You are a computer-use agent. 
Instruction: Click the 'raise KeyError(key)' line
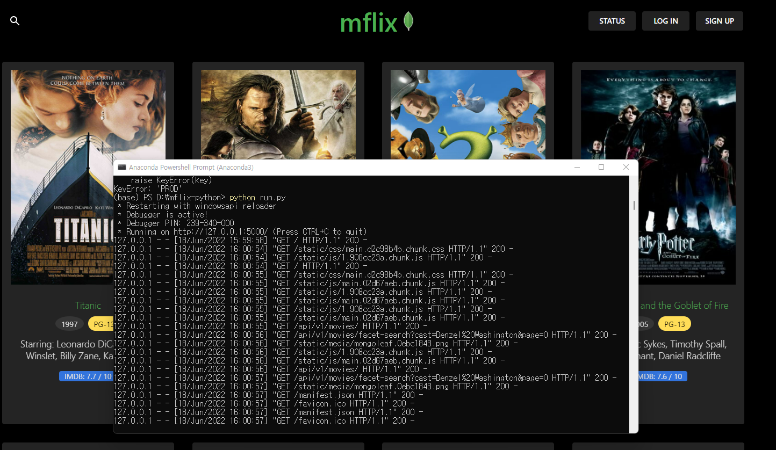171,180
